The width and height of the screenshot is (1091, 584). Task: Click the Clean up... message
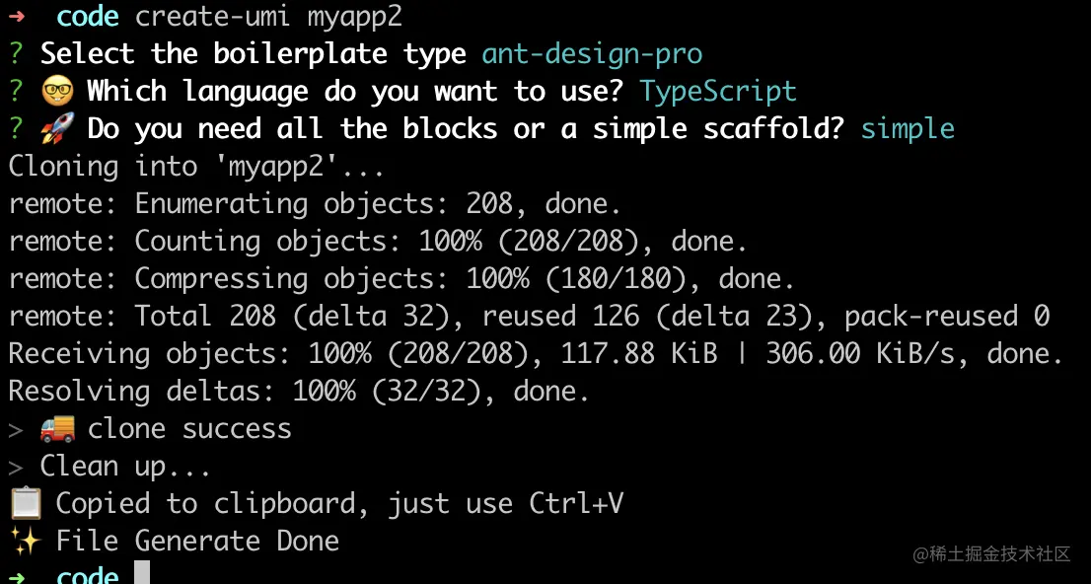click(x=125, y=467)
